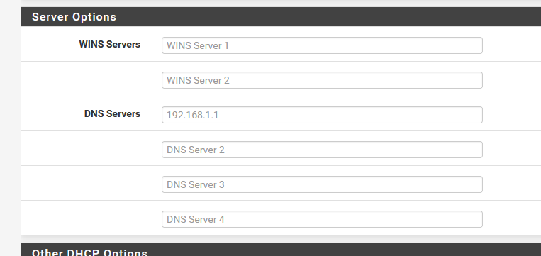Viewport: 541px width, 256px height.
Task: Click the bold WINS Servers caption
Action: (110, 44)
